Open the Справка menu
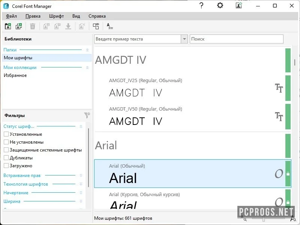 pyautogui.click(x=97, y=16)
